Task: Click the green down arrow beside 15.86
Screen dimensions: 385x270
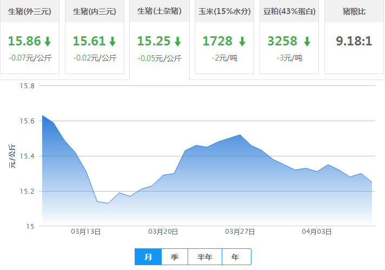Action: click(48, 41)
